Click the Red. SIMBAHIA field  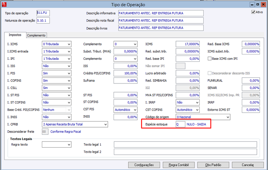click(x=188, y=81)
